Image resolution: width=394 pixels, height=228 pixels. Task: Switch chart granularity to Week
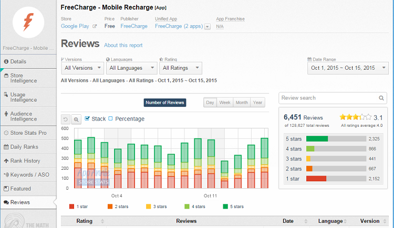pyautogui.click(x=225, y=103)
